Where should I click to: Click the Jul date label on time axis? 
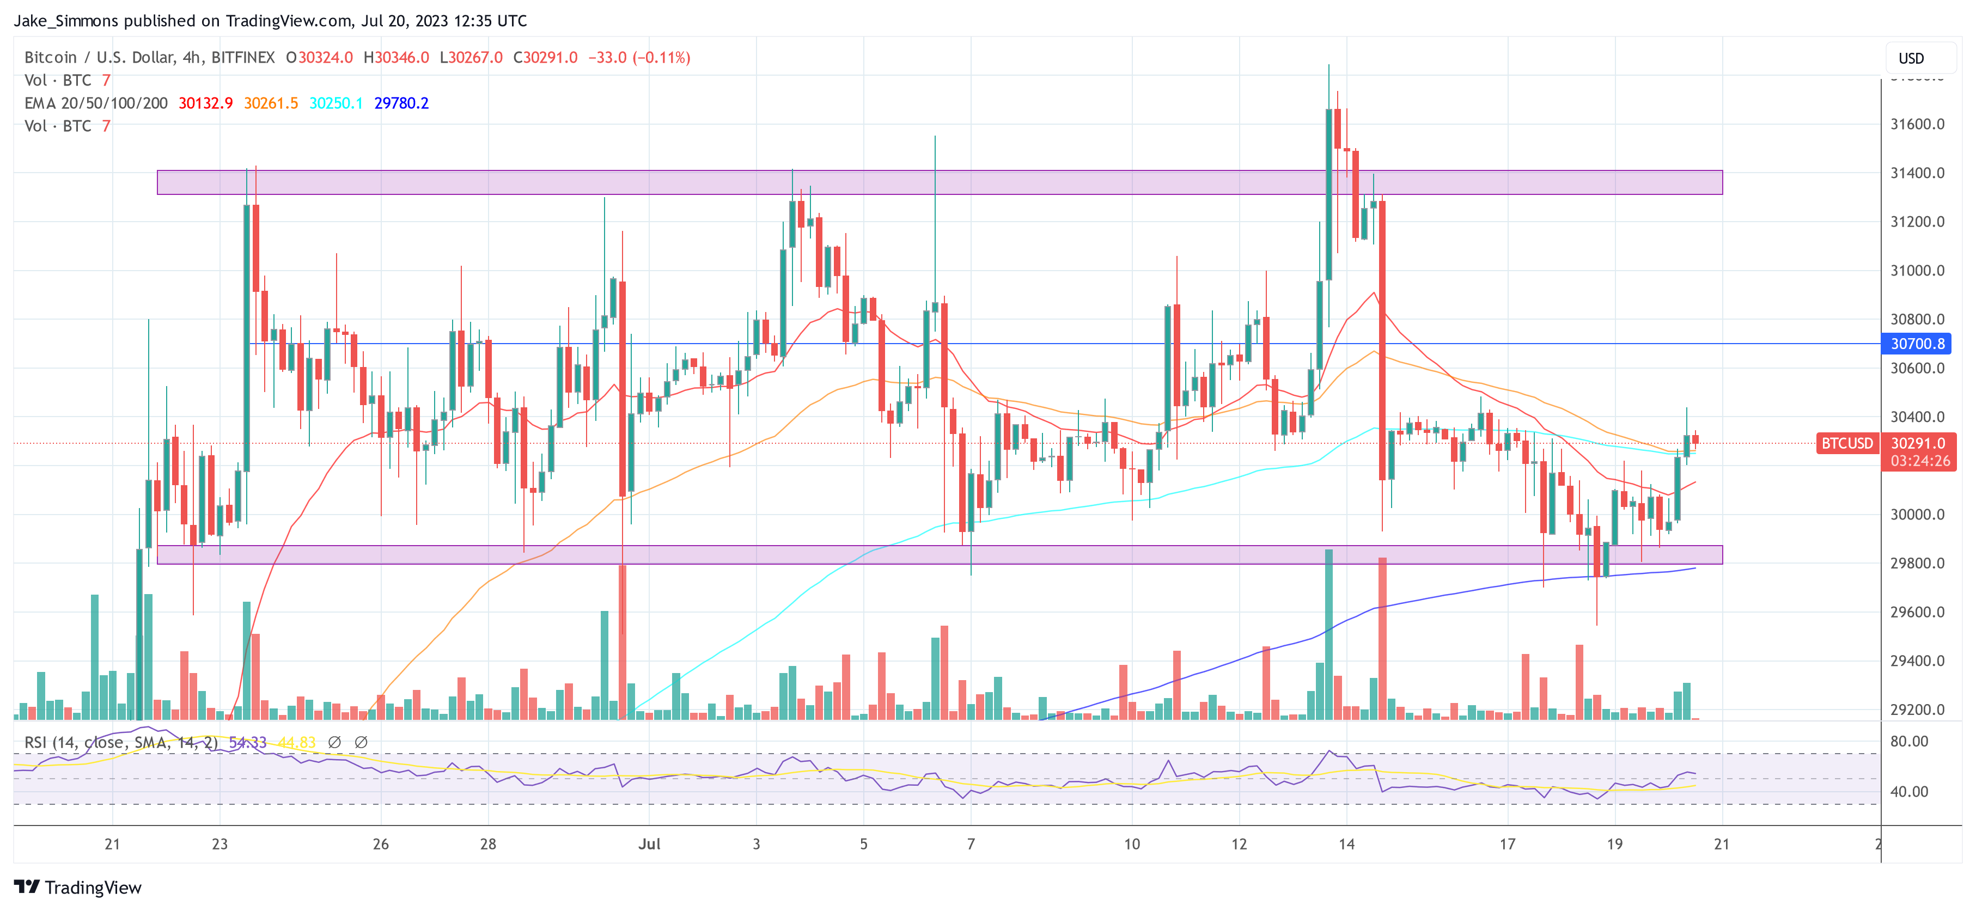coord(649,844)
